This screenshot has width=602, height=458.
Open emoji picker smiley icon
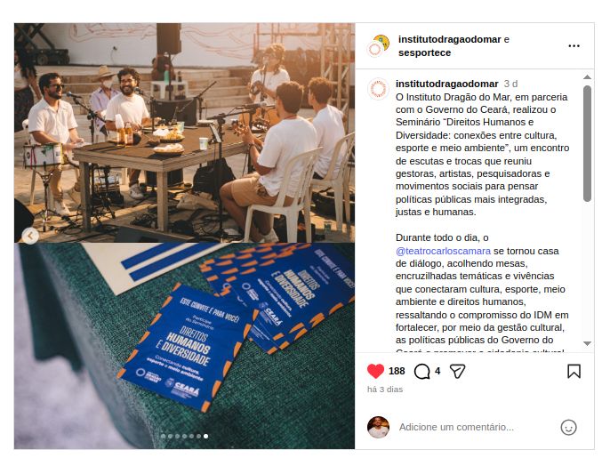click(568, 427)
